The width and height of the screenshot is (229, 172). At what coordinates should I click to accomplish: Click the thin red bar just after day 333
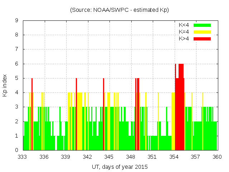tap(32, 115)
